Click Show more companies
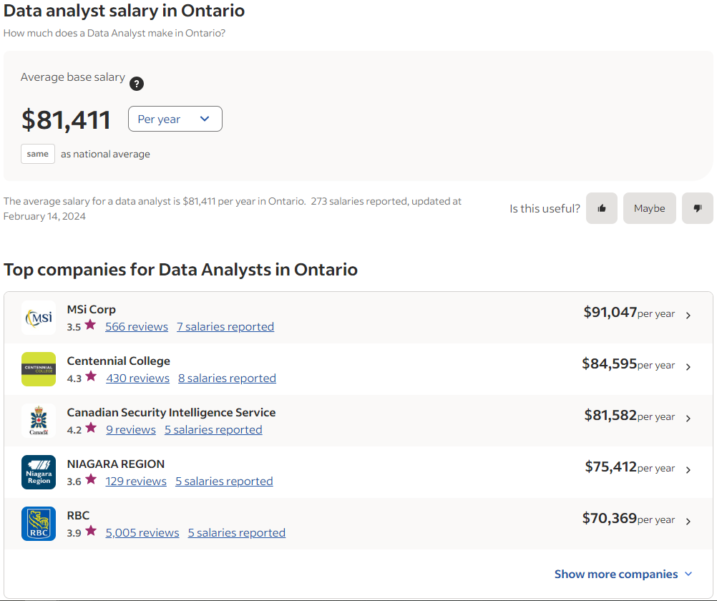 coord(623,574)
